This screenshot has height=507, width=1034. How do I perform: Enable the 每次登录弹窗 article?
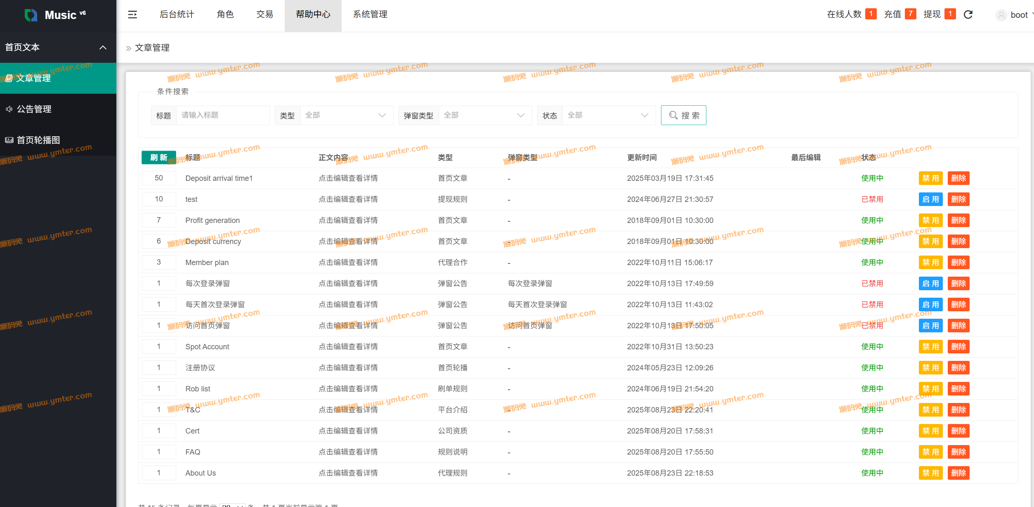[930, 284]
